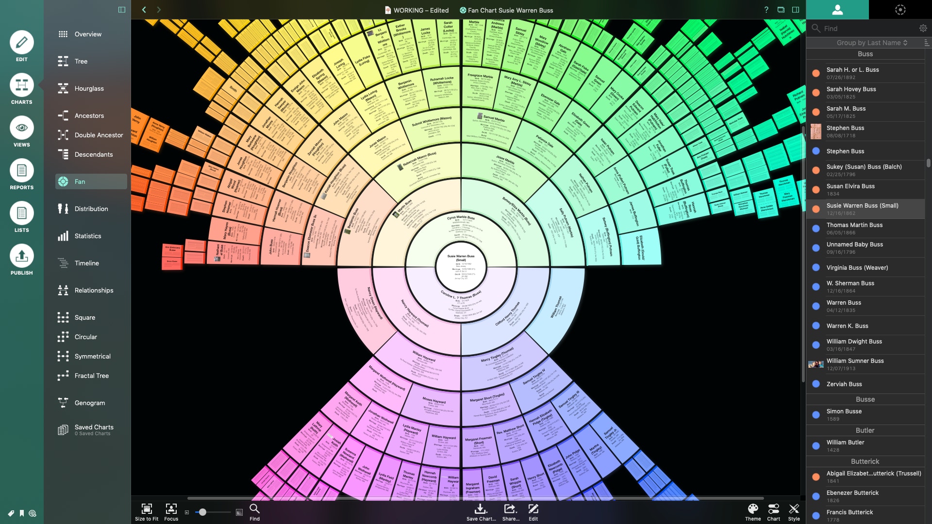932x524 pixels.
Task: Open the Reports section
Action: coord(21,174)
